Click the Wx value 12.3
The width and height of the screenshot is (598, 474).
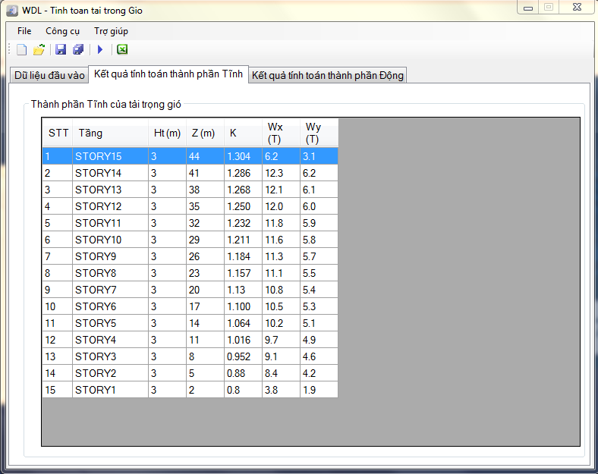point(281,173)
